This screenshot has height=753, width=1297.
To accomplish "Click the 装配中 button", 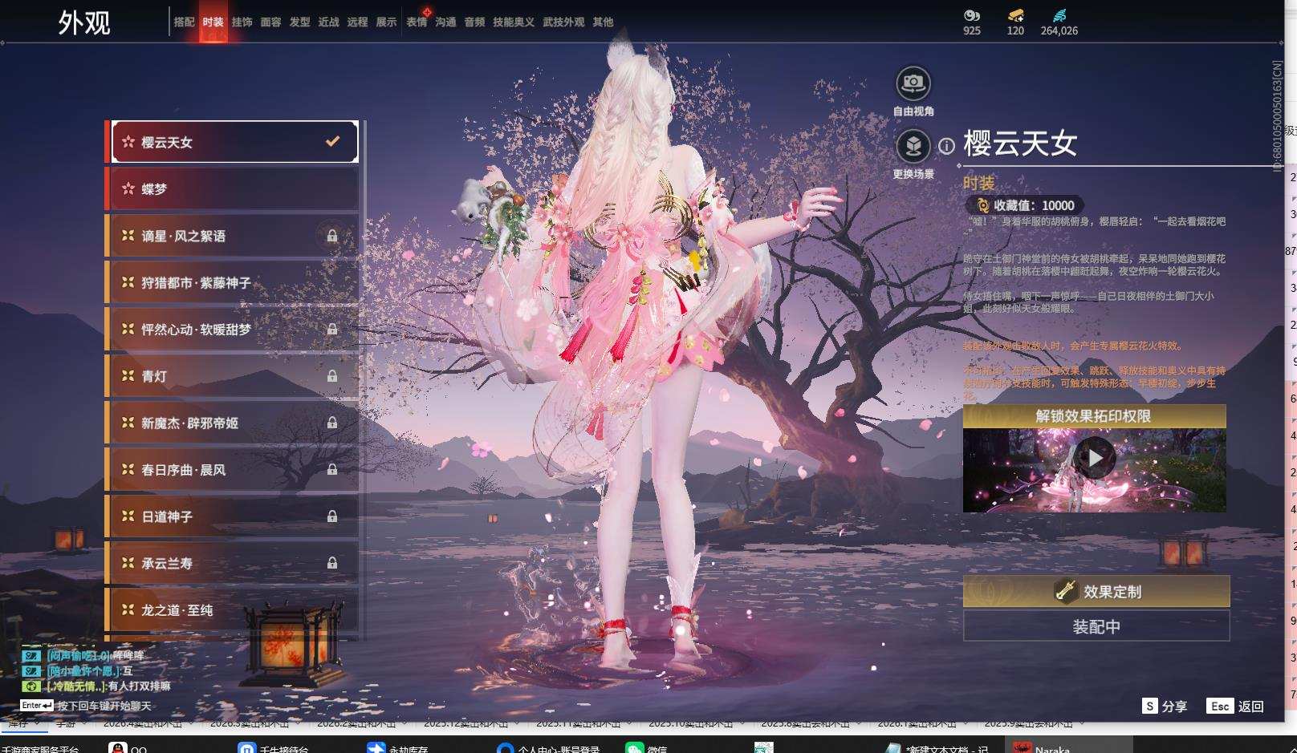I will click(1096, 626).
